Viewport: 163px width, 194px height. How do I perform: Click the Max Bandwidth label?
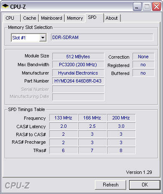[33, 65]
